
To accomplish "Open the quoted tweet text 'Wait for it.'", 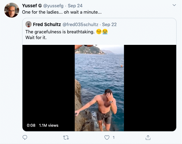I will [x=36, y=38].
